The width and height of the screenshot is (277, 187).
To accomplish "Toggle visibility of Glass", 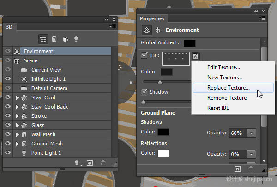I will coord(8,125).
